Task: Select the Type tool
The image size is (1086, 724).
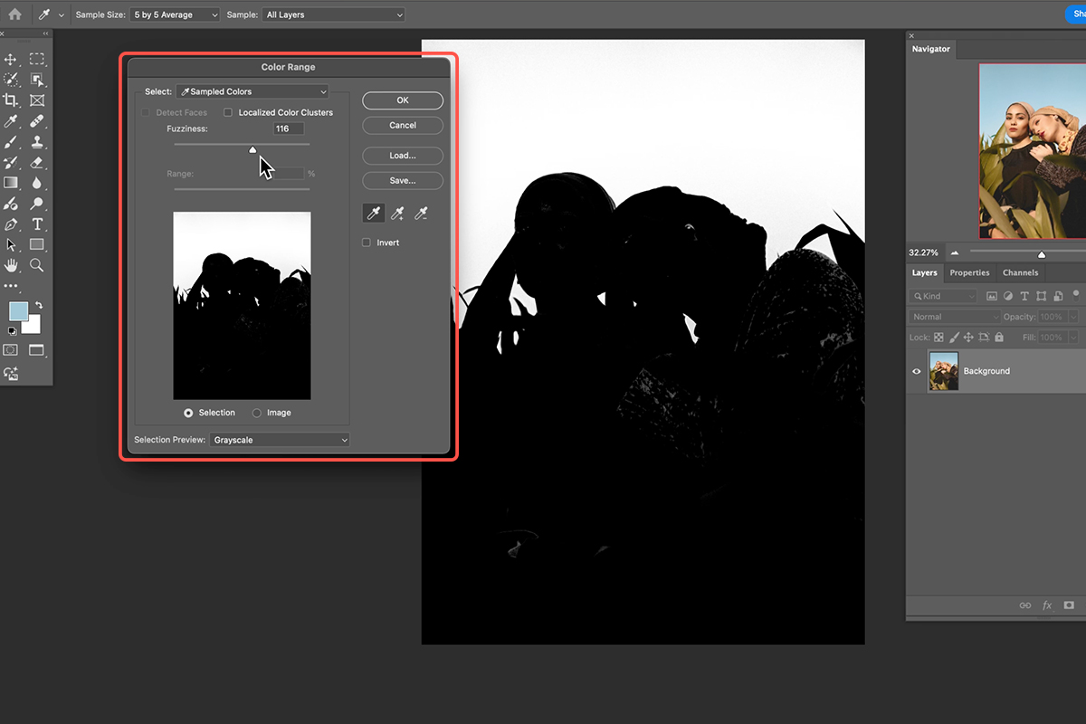Action: pyautogui.click(x=37, y=223)
